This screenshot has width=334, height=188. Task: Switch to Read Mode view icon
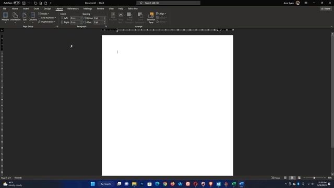click(x=285, y=178)
